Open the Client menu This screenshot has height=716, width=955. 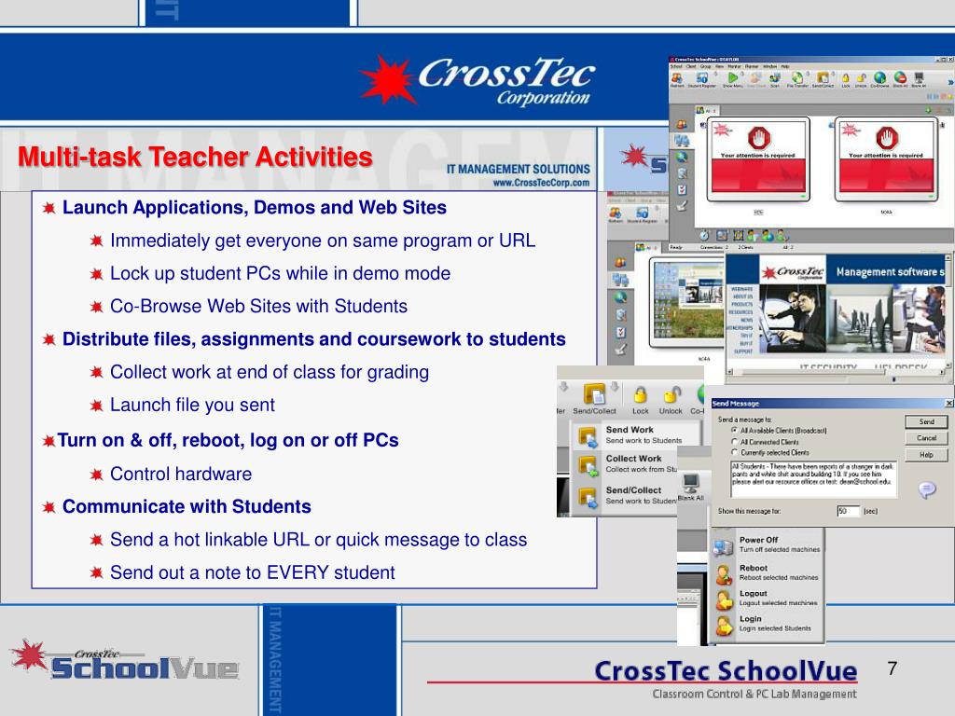[x=691, y=66]
